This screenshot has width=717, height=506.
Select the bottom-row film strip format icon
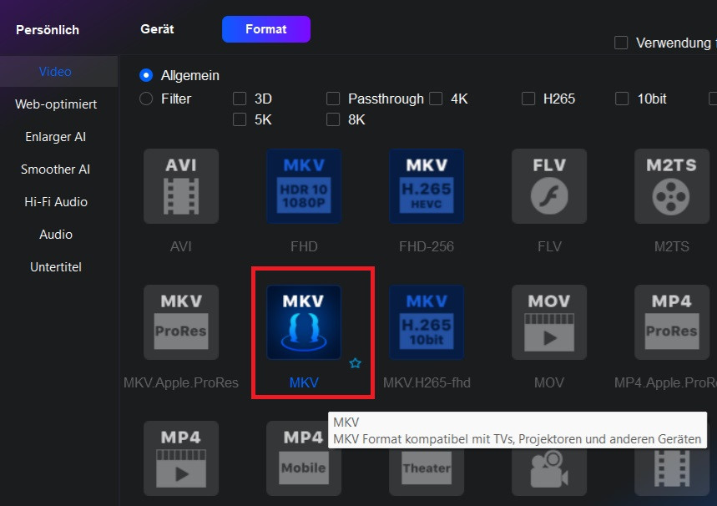pos(671,471)
